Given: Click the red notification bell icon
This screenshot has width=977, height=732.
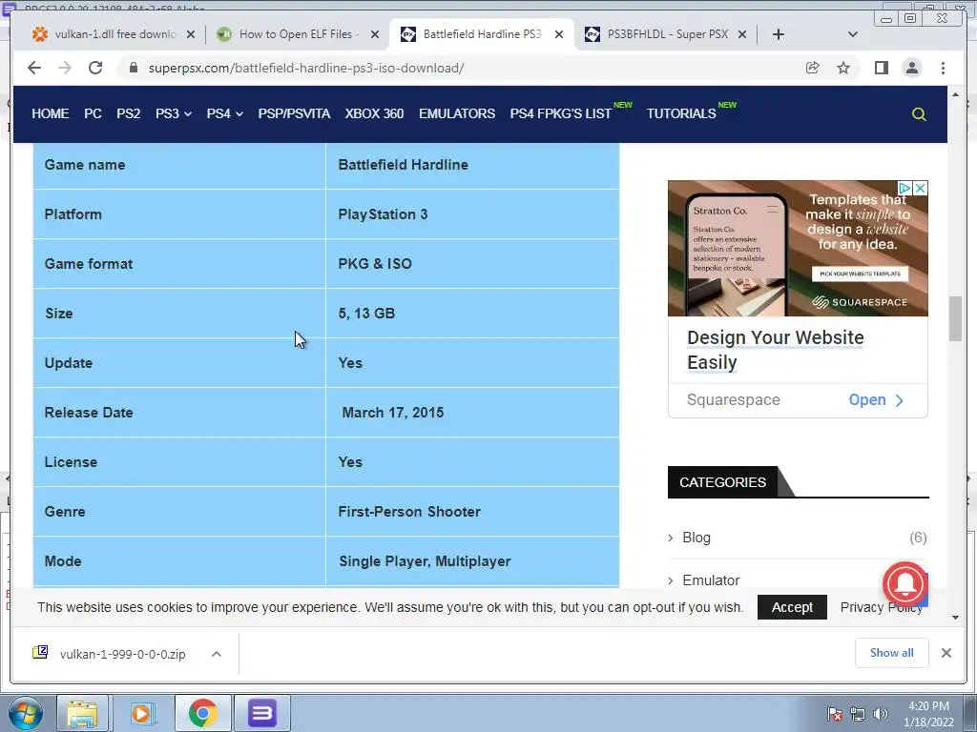Looking at the screenshot, I should point(905,583).
